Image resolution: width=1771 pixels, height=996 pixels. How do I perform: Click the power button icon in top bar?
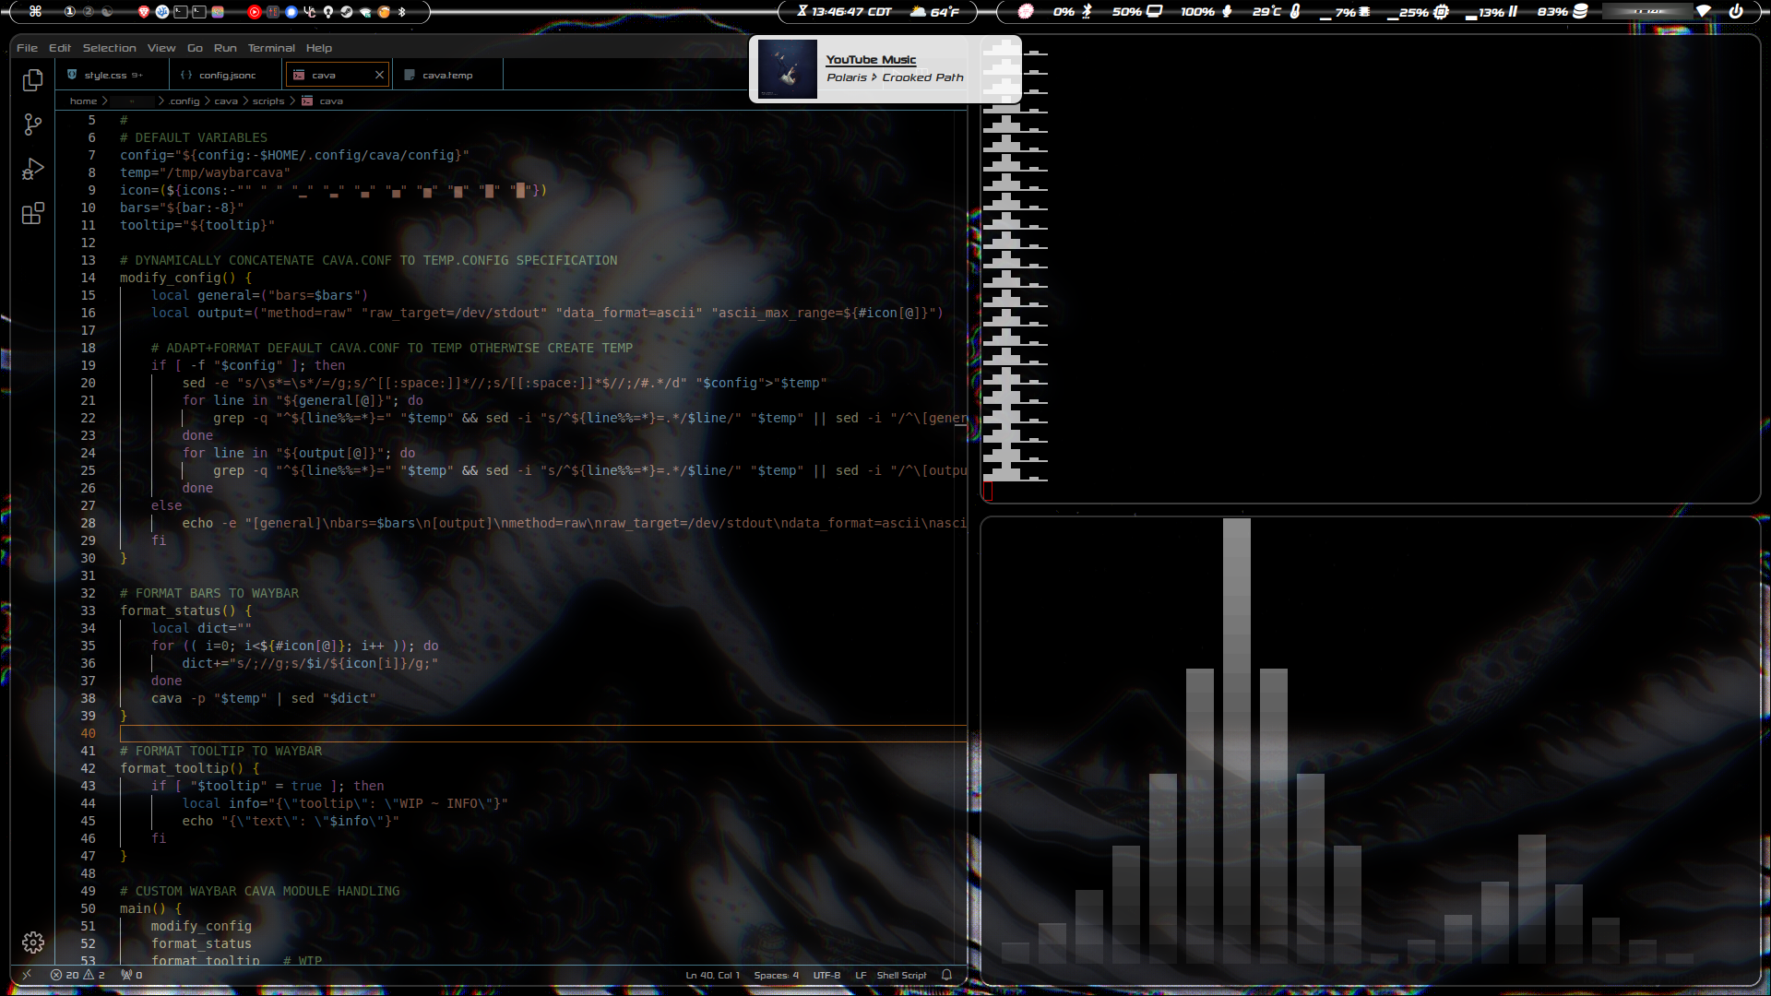1736,12
